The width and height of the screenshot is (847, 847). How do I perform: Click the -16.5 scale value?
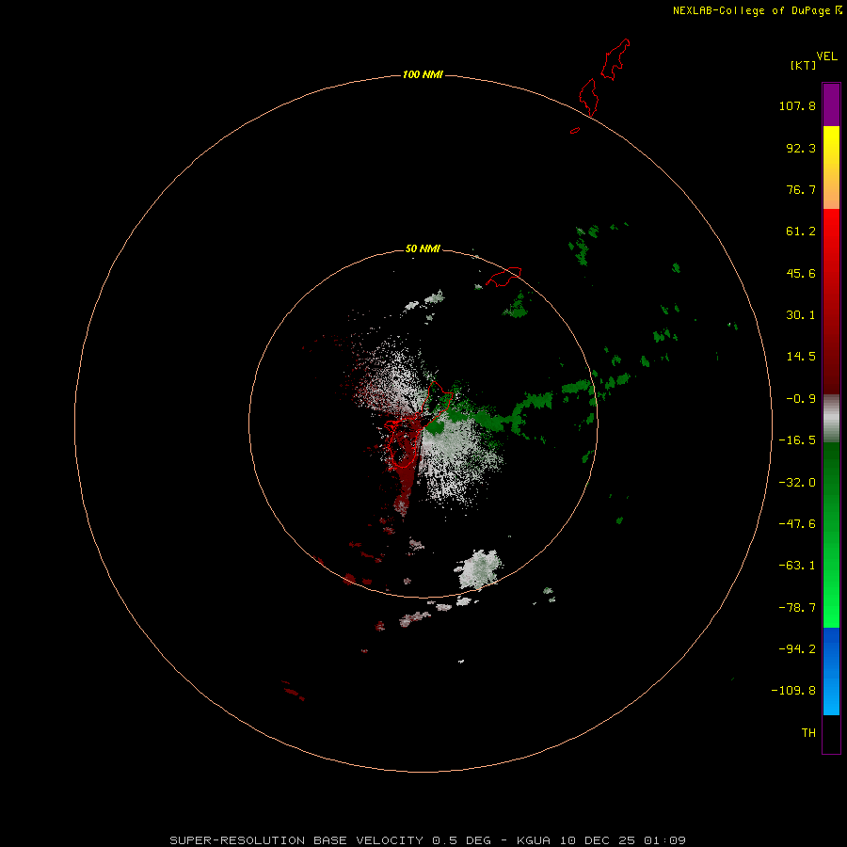point(797,440)
